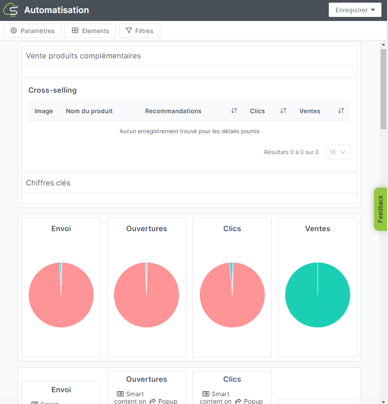Click Popup arrow icon in lower Ouvertures card
This screenshot has width=388, height=404.
152,401
